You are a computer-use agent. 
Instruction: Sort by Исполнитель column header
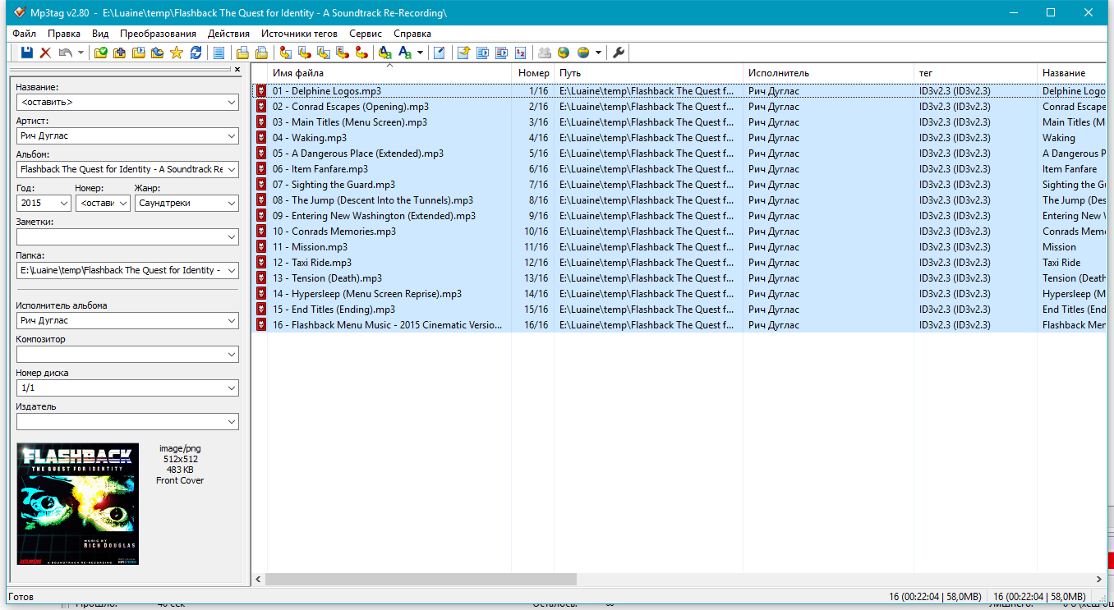pos(829,73)
